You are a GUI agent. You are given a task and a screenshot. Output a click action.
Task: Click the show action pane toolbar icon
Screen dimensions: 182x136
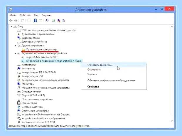40,21
